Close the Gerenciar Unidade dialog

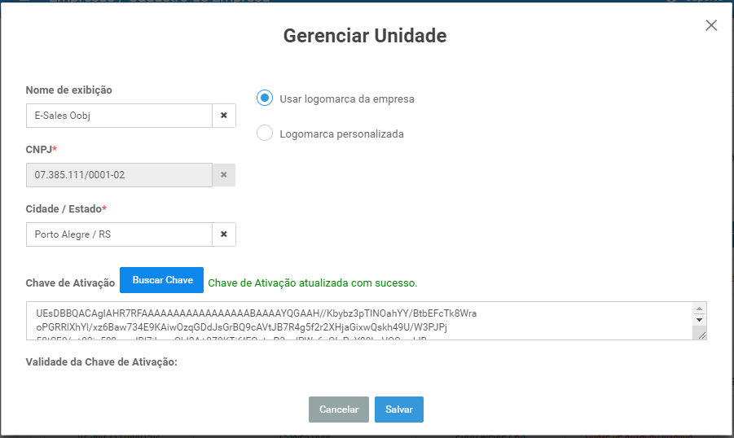coord(711,25)
